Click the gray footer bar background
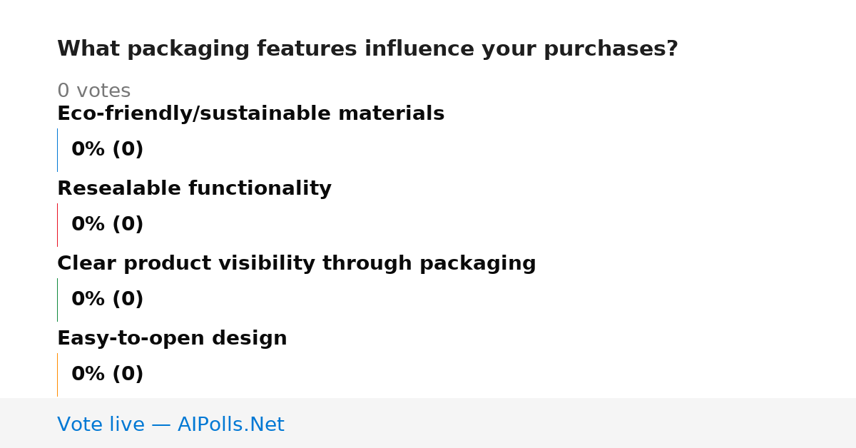Viewport: 856px width, 448px height. (571, 423)
